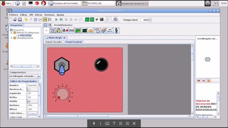Toggle the Mostrar N... checkbox

[29, 89]
